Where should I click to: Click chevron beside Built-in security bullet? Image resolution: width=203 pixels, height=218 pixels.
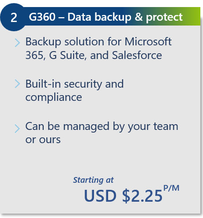click(x=17, y=84)
